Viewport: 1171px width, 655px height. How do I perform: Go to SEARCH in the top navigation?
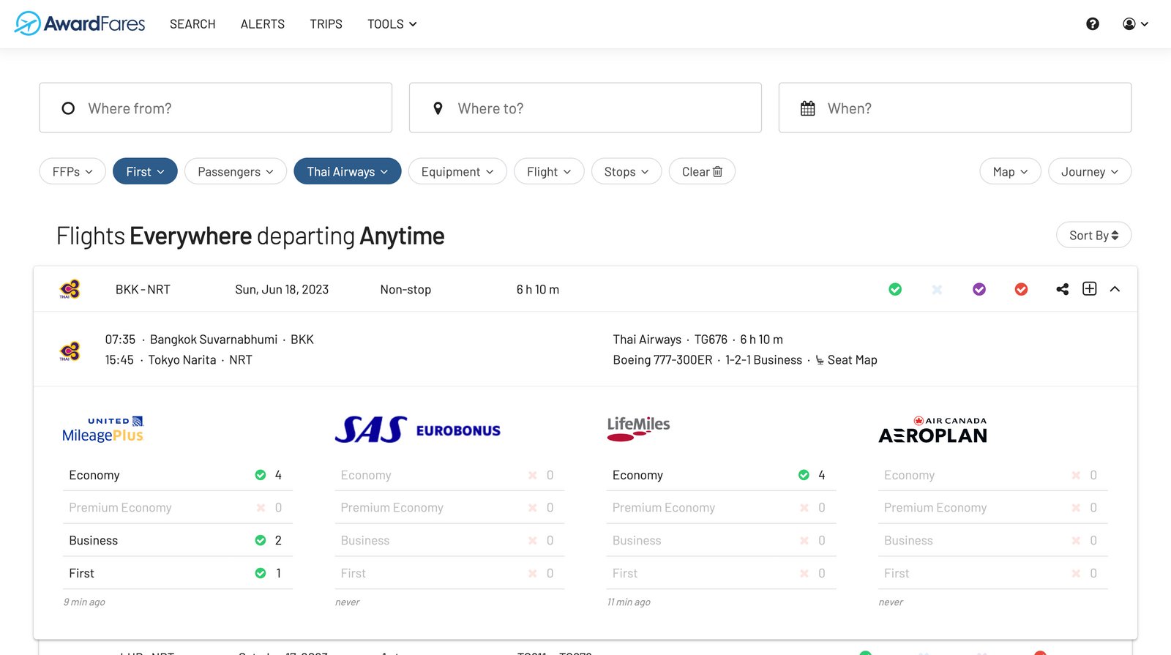coord(192,24)
